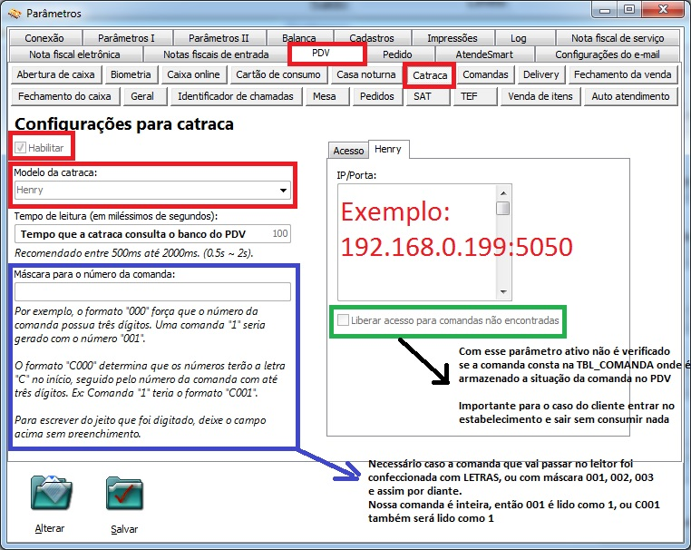Image resolution: width=691 pixels, height=550 pixels.
Task: Minimize the Parâmetros window
Action: click(605, 10)
